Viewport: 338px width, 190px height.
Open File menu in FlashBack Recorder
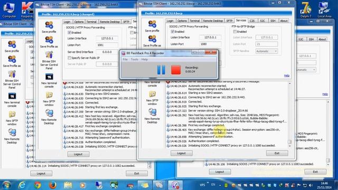pyautogui.click(x=125, y=59)
